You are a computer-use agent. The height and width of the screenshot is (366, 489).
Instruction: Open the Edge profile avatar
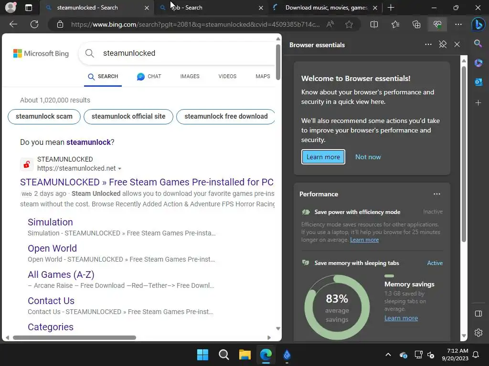point(11,7)
